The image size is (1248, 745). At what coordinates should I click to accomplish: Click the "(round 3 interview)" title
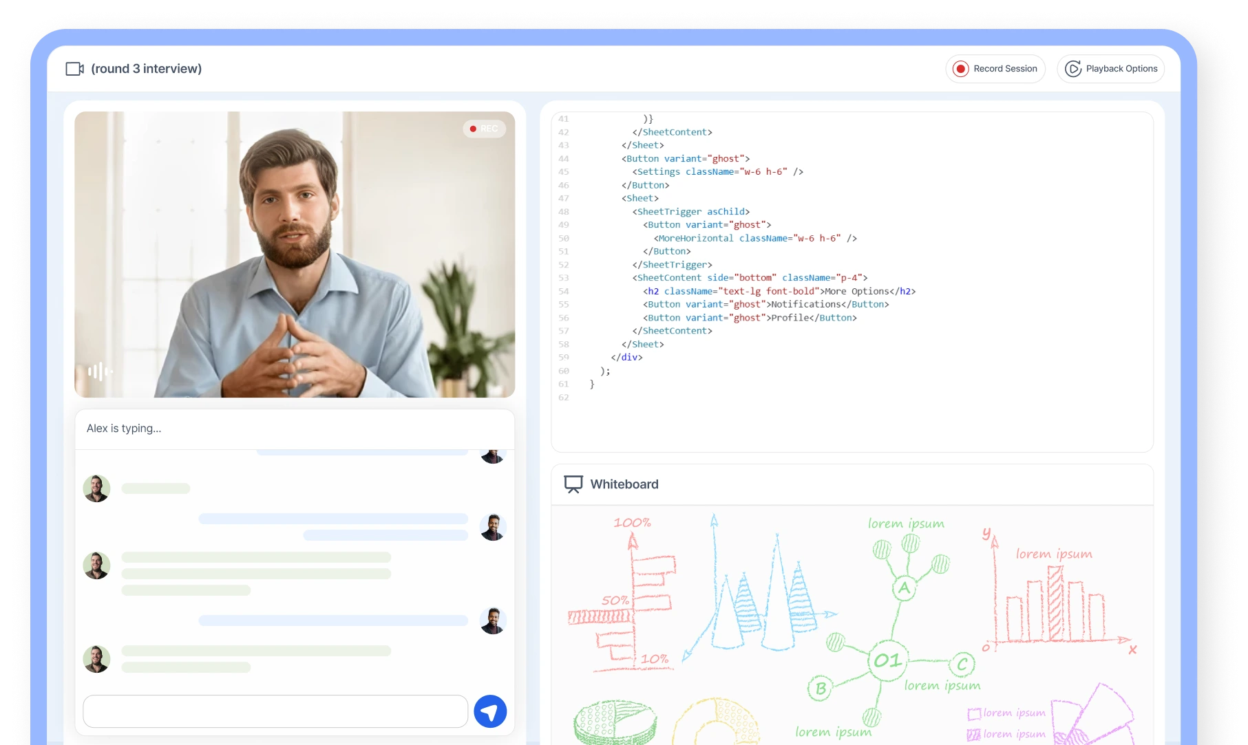(147, 69)
